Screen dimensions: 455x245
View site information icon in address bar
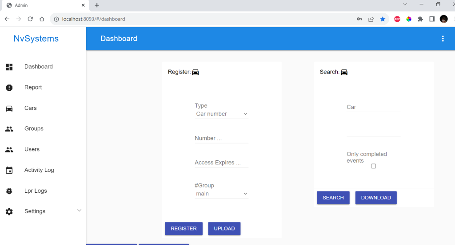(x=56, y=19)
